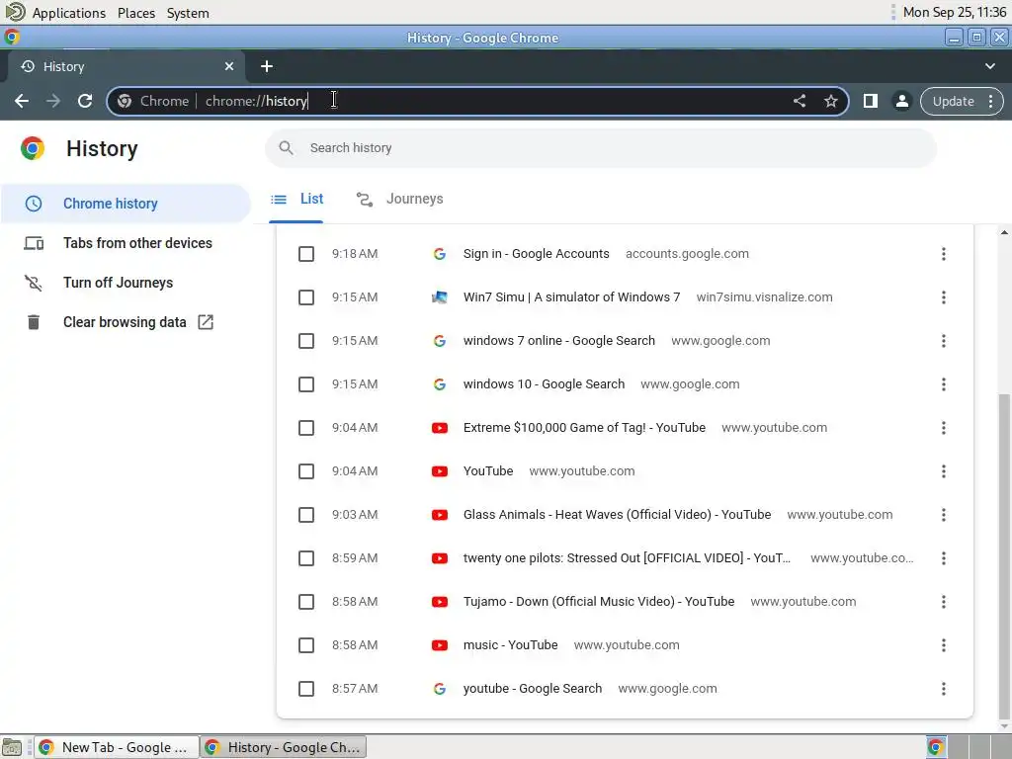Open Glass Animals - Heat Waves link
This screenshot has width=1012, height=759.
[617, 515]
